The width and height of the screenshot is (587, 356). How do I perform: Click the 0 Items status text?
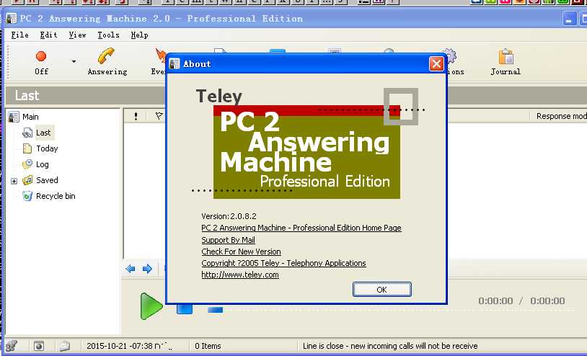click(x=208, y=347)
